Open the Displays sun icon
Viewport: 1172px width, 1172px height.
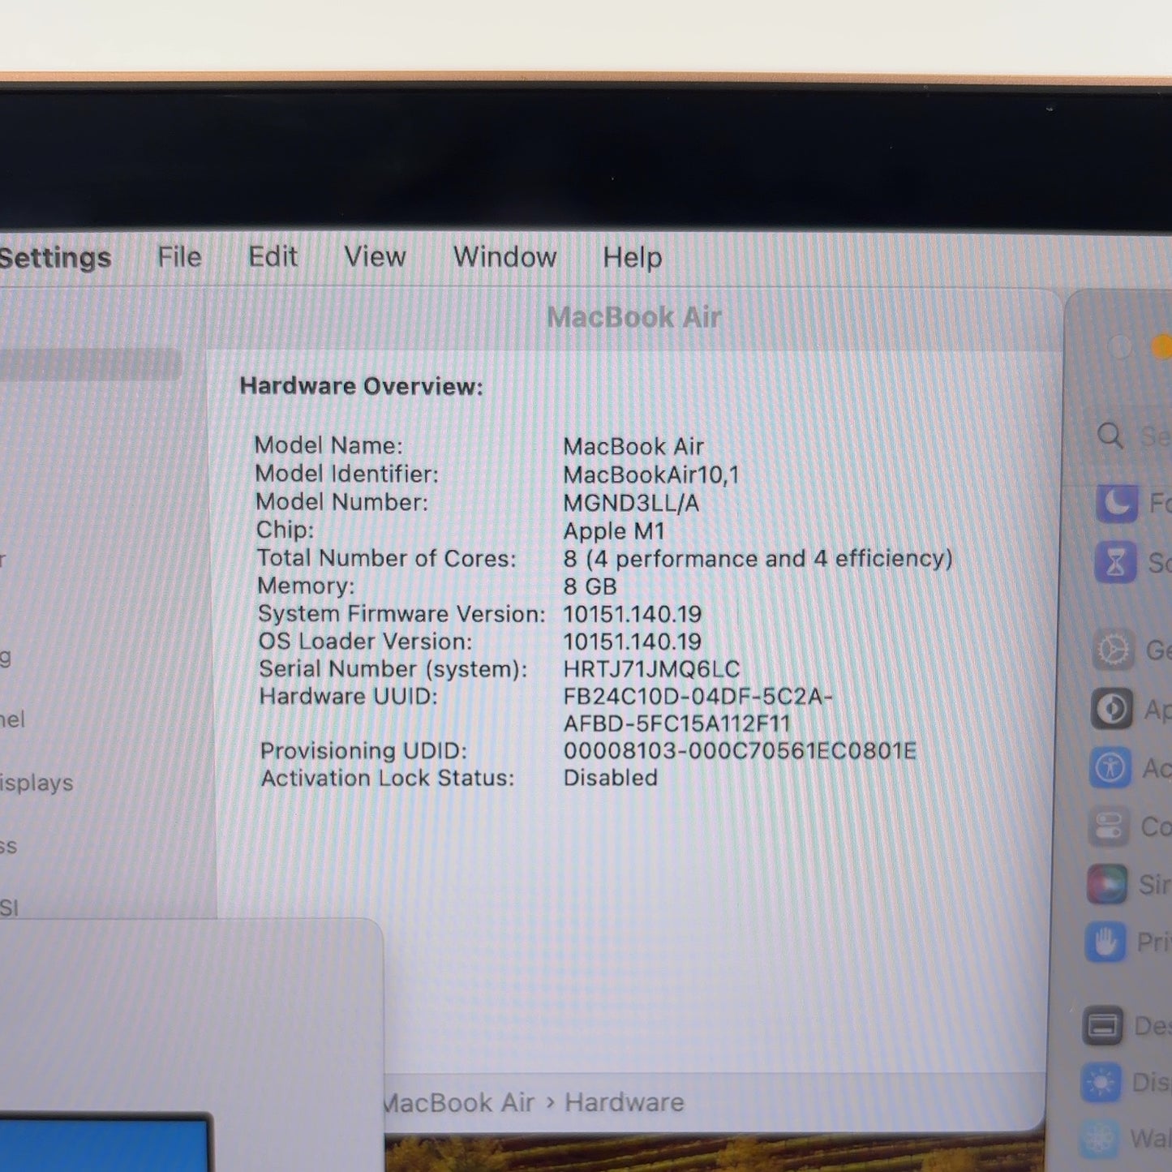[1101, 1083]
